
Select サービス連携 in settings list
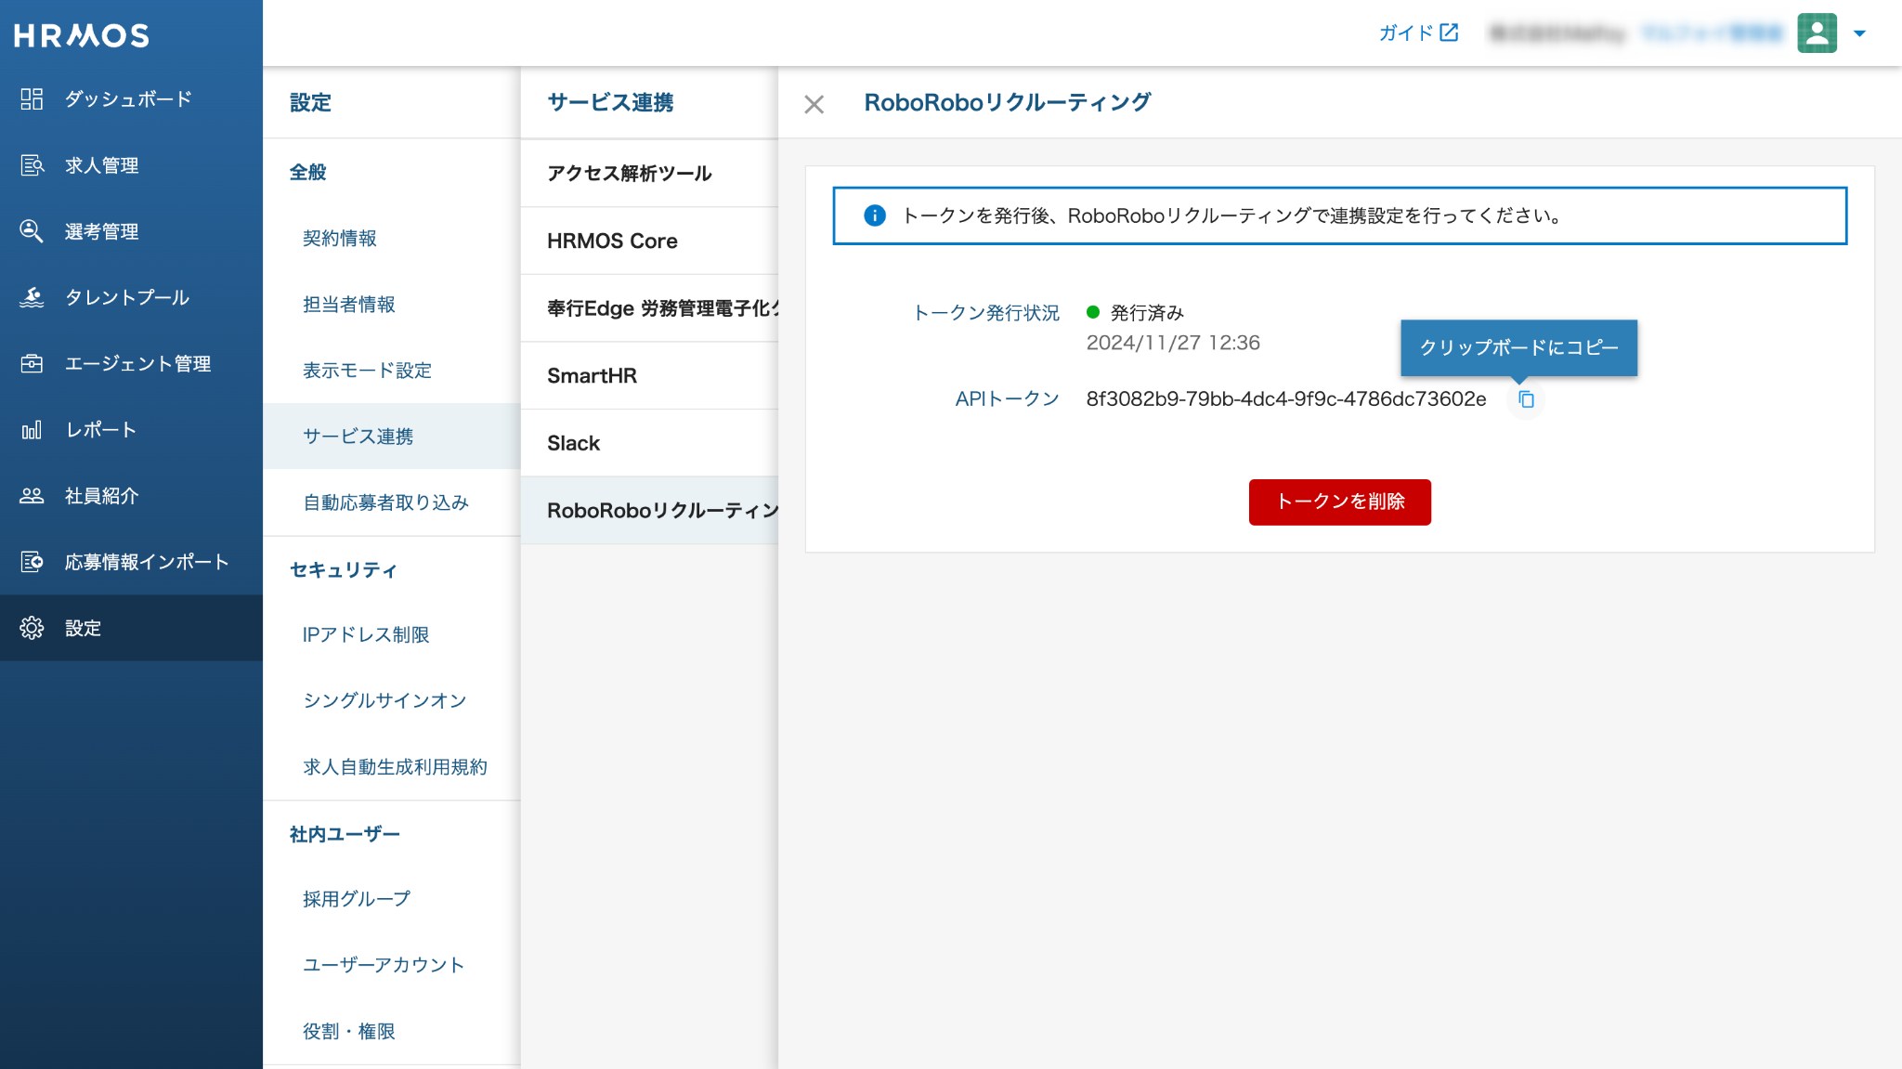pos(391,436)
